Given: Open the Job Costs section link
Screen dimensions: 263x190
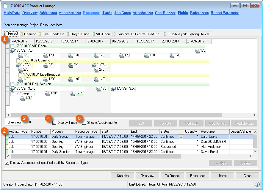Looking at the screenshot, I should click(122, 13).
